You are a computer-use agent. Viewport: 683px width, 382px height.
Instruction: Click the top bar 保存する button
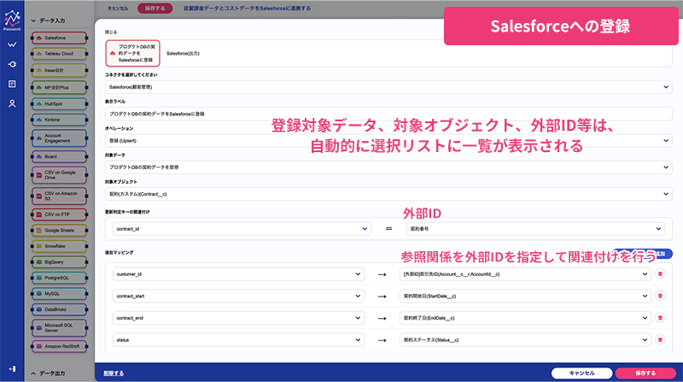click(x=155, y=9)
